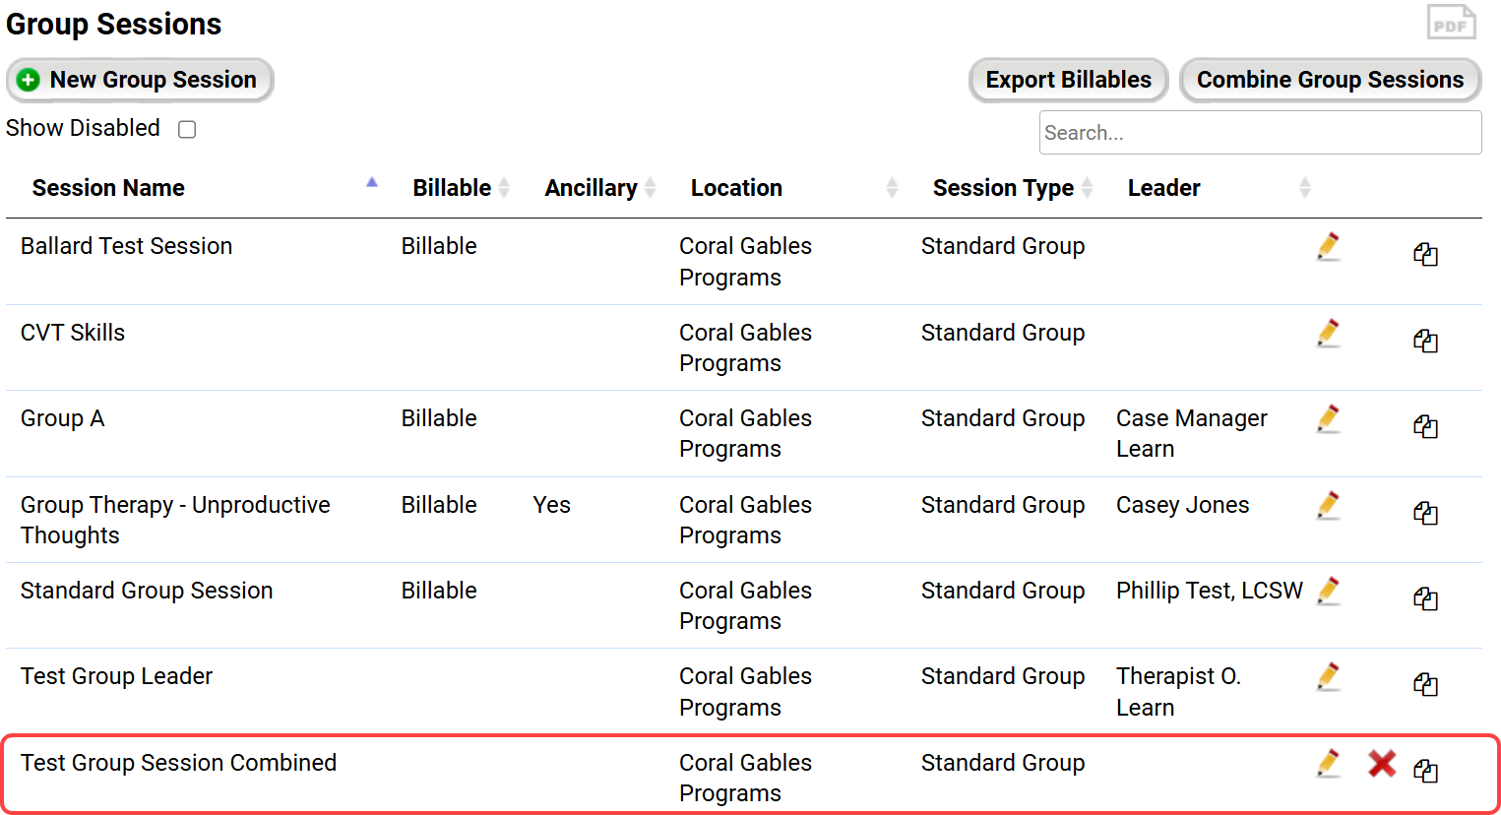Click the Export Billables button
Screen dimensions: 1501x815
pyautogui.click(x=1068, y=80)
